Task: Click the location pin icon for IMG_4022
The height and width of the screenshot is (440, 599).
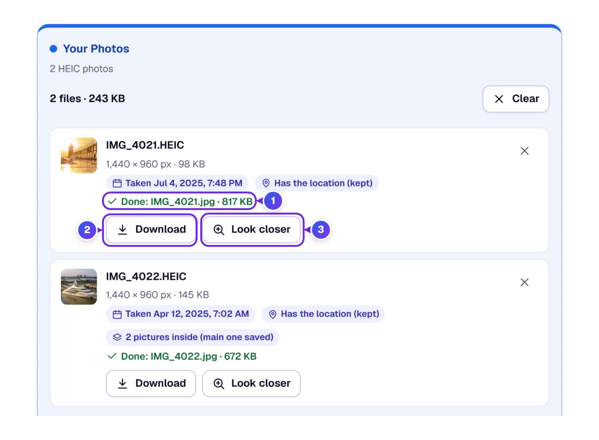Action: [x=272, y=314]
